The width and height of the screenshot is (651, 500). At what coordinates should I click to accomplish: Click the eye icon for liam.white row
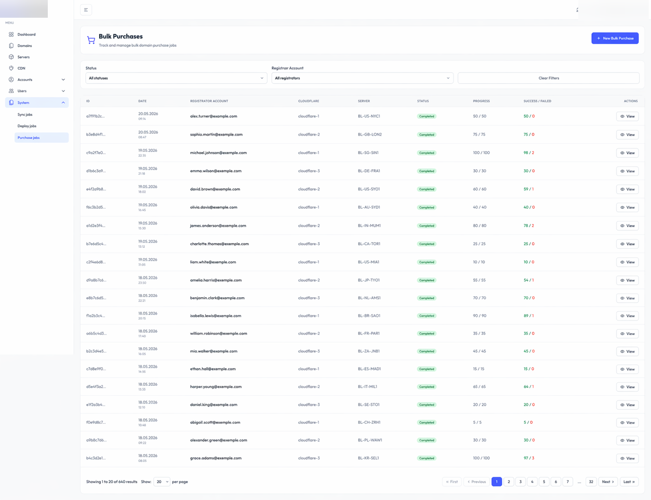pyautogui.click(x=622, y=262)
